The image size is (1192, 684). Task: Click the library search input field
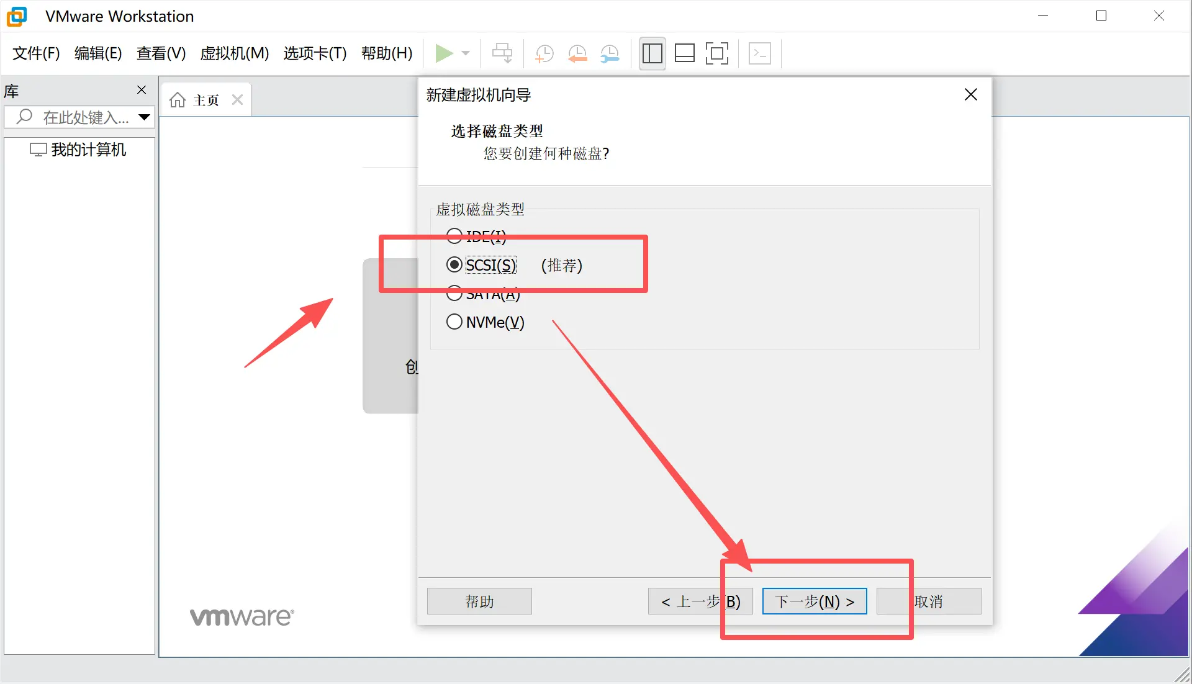(79, 117)
